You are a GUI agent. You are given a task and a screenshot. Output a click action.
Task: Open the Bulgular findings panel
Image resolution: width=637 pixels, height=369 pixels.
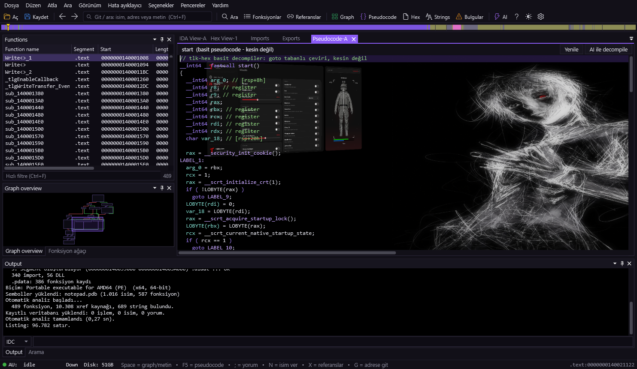coord(470,17)
